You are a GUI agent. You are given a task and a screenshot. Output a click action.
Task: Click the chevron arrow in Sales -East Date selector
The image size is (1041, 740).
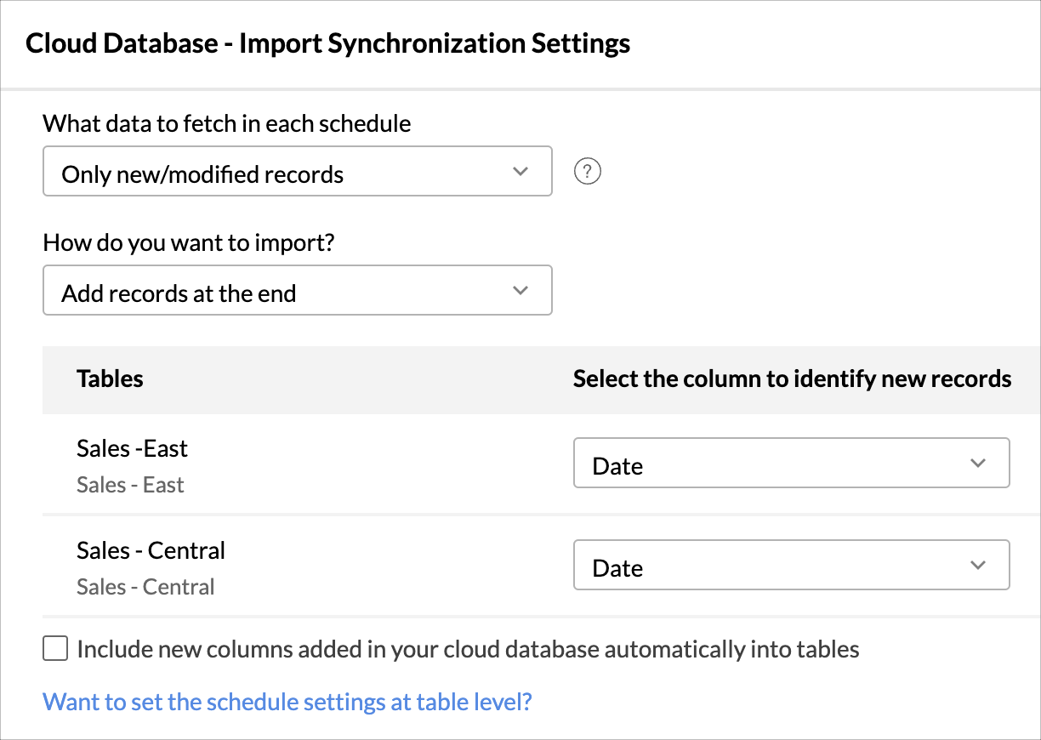(978, 464)
